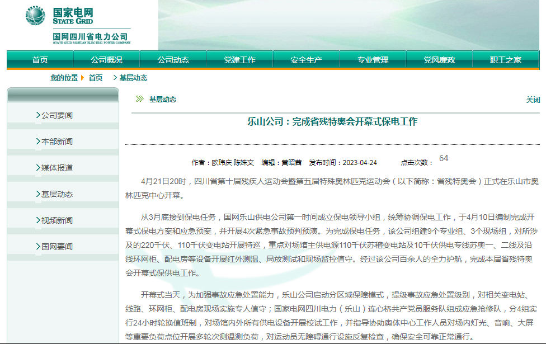Click the paragraph starting with 4月21日20时
The height and width of the screenshot is (344, 546).
(x=332, y=189)
